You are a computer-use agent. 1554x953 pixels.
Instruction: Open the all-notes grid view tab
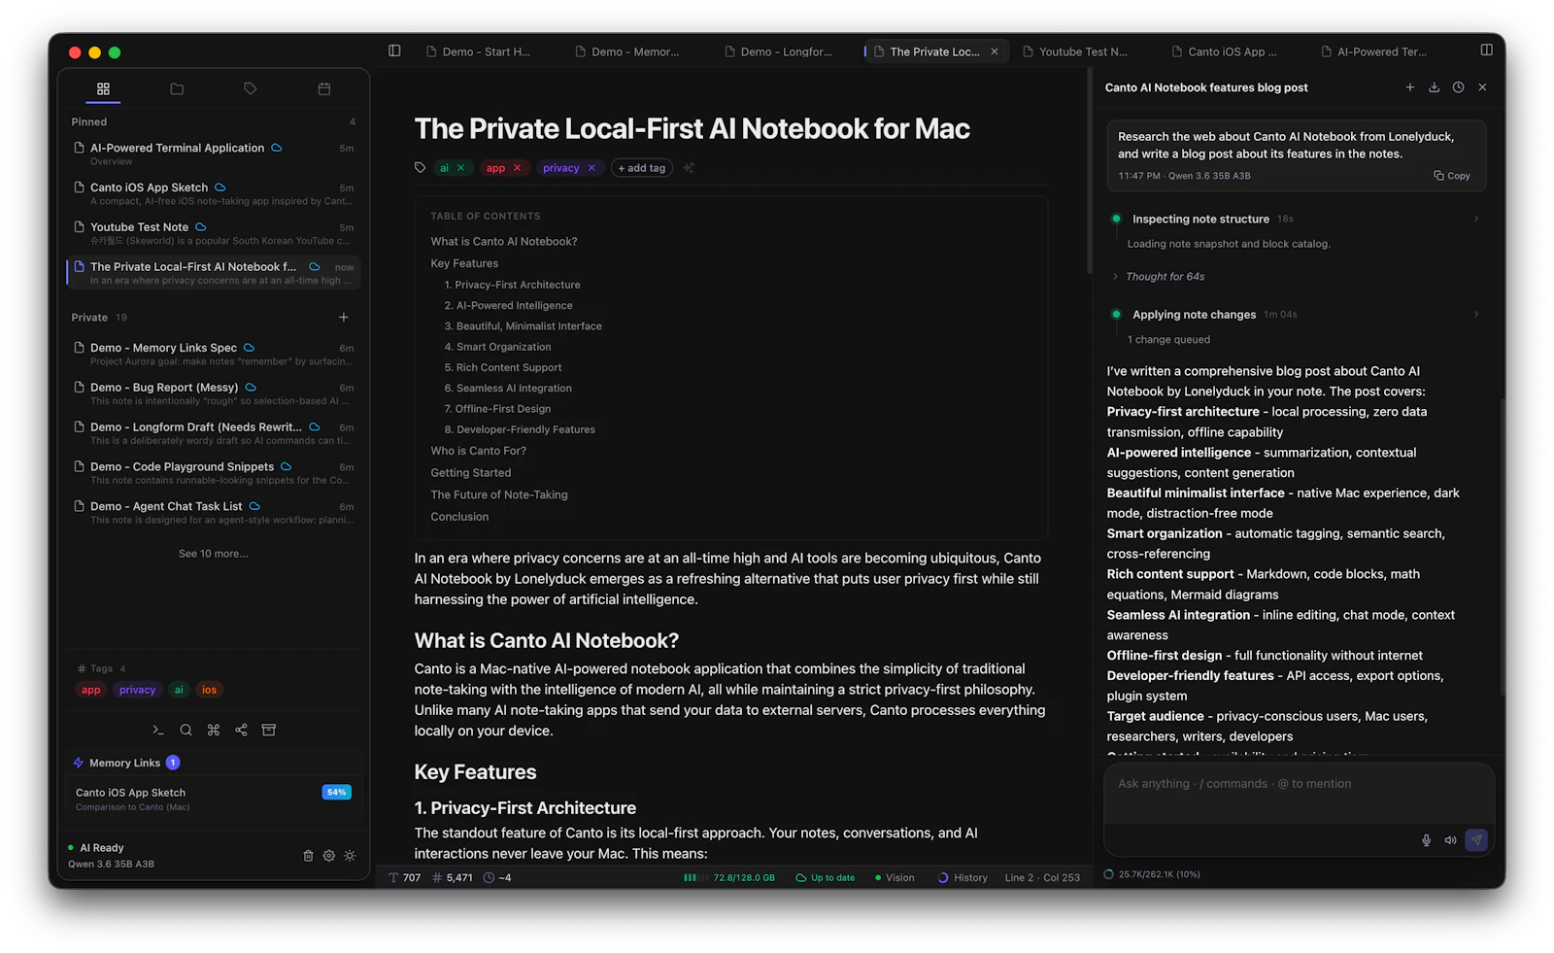(x=103, y=88)
